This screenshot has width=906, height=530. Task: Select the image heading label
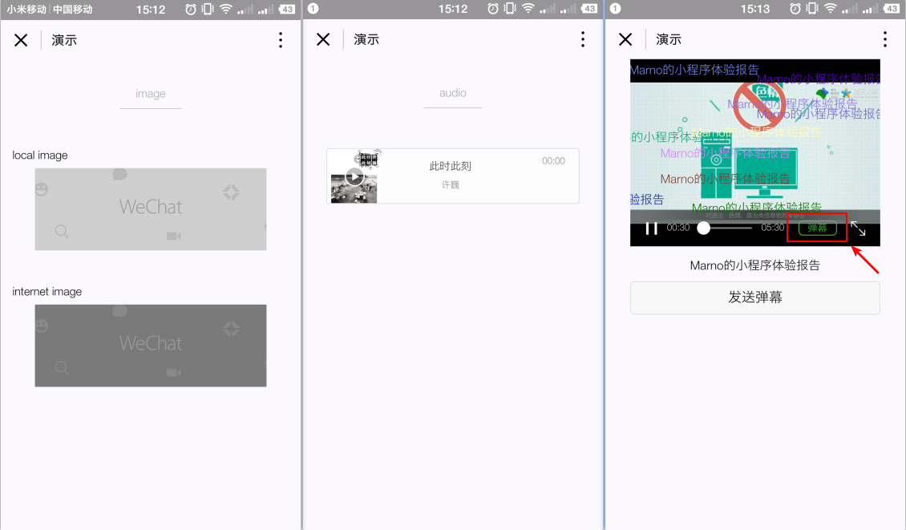point(150,94)
